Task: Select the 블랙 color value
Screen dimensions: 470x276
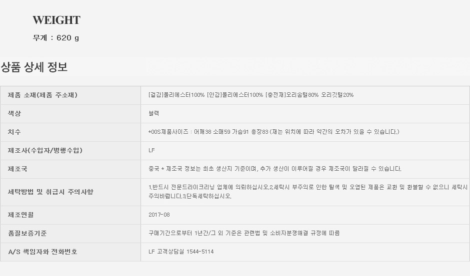Action: [154, 113]
